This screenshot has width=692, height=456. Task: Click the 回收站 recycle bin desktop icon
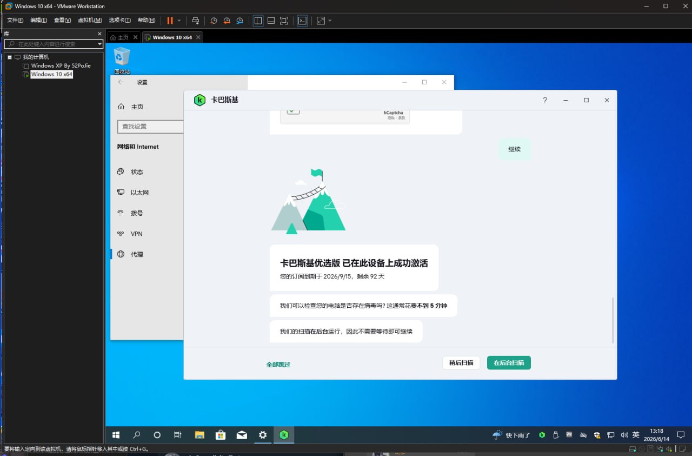(x=122, y=61)
